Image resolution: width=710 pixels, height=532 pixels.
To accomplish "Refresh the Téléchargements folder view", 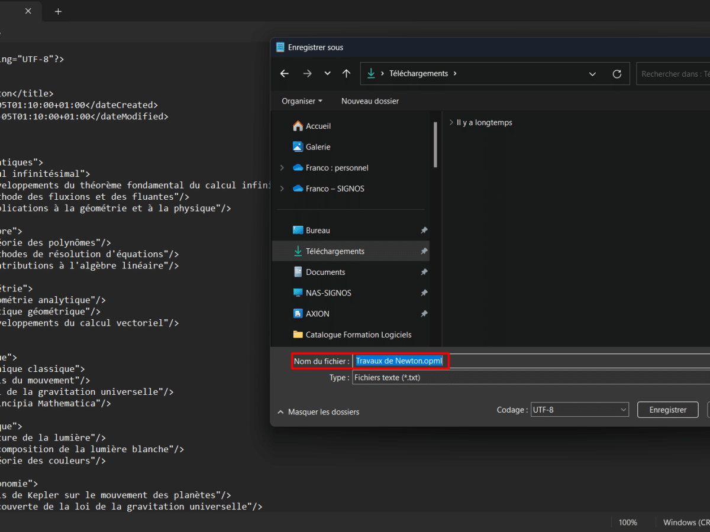I will point(617,74).
